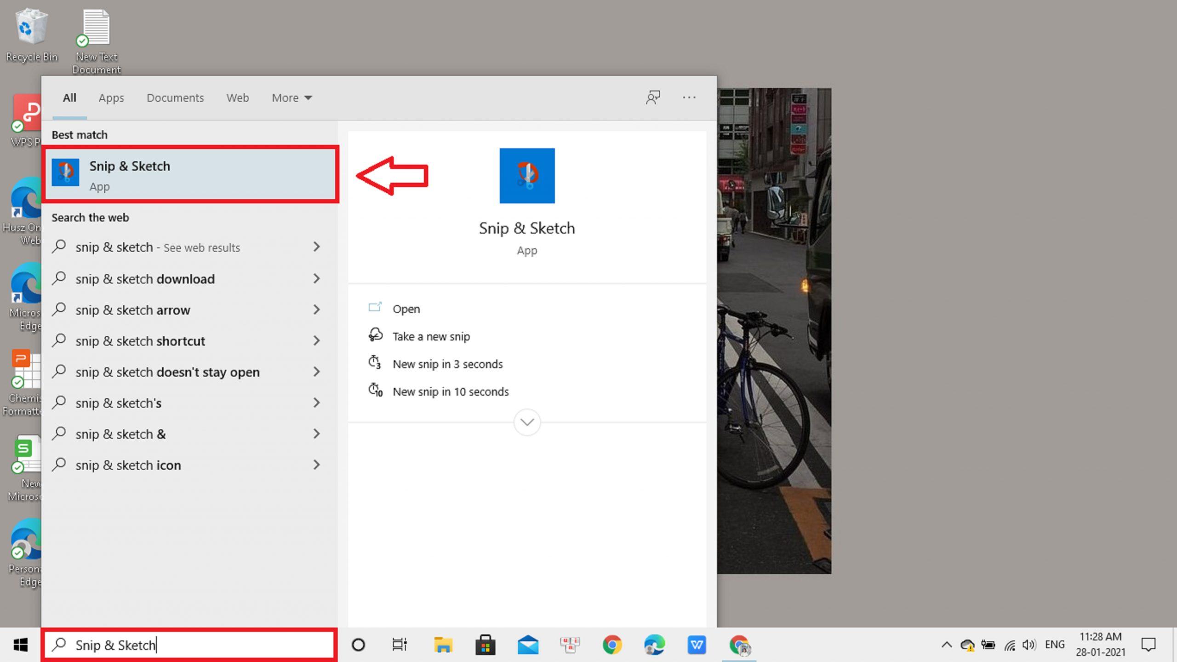Click New snip in 3 seconds timer icon
This screenshot has width=1177, height=662.
tap(375, 363)
